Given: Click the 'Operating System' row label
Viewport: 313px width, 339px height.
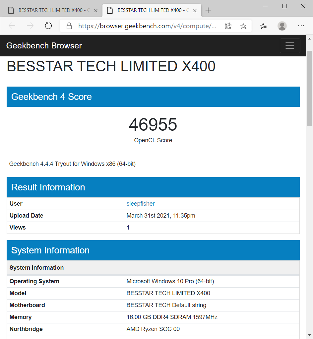Looking at the screenshot, I should pos(34,281).
